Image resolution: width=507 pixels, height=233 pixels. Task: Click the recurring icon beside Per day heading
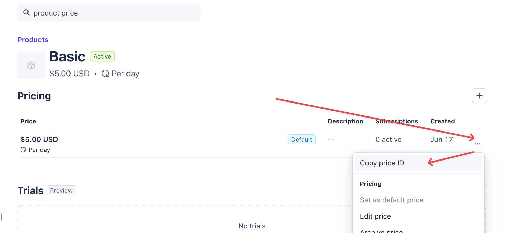(x=105, y=74)
